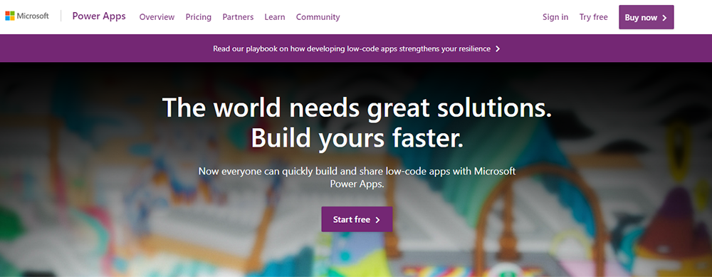Go to the Pricing page
The width and height of the screenshot is (712, 277).
coord(199,17)
